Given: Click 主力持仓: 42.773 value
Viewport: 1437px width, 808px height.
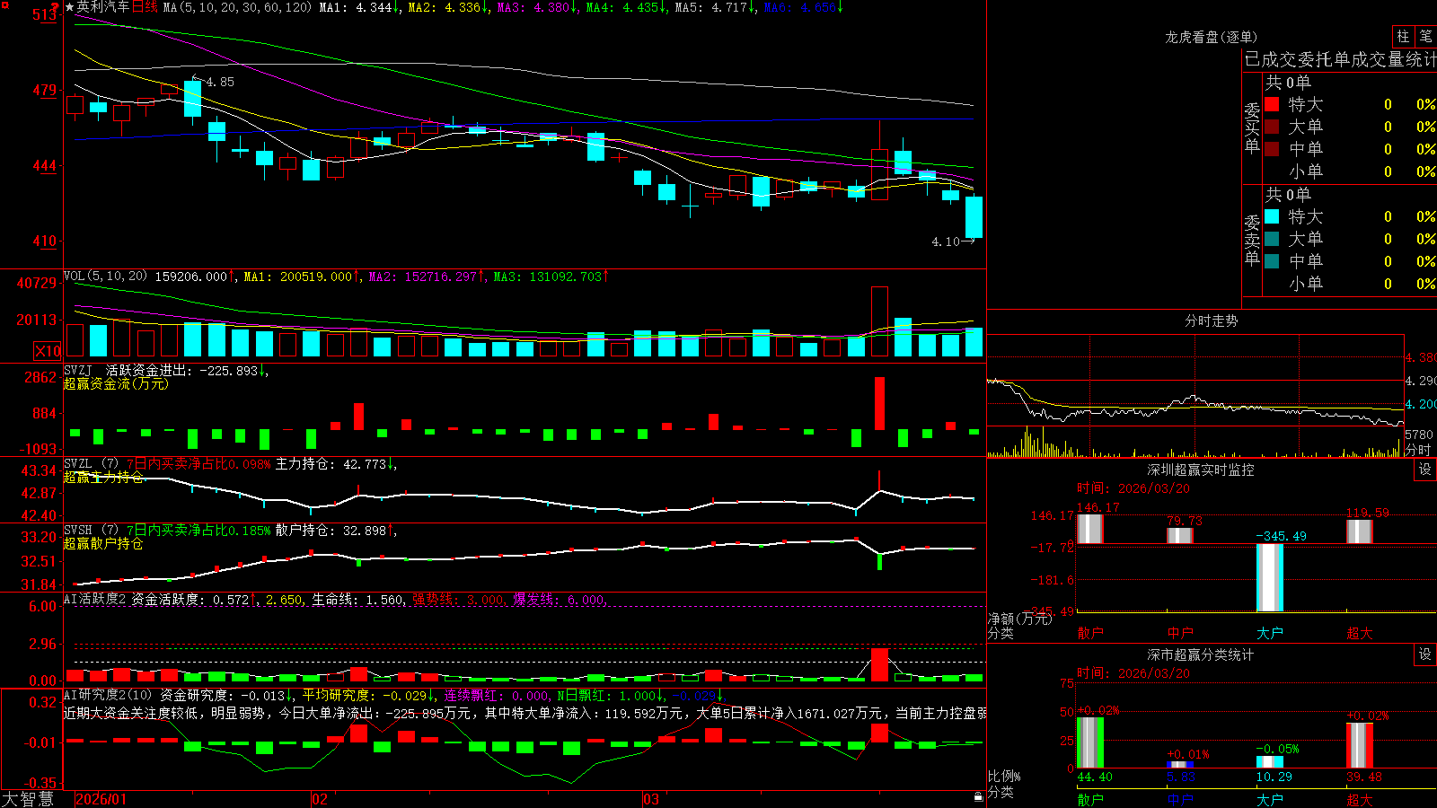Looking at the screenshot, I should (331, 464).
